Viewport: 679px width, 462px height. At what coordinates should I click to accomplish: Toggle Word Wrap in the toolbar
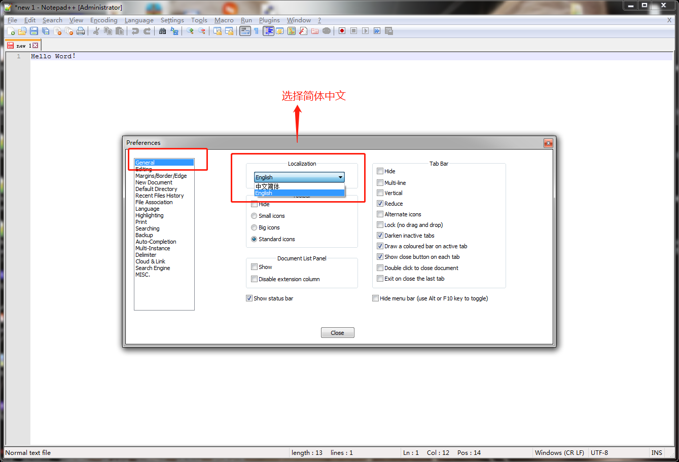(245, 31)
